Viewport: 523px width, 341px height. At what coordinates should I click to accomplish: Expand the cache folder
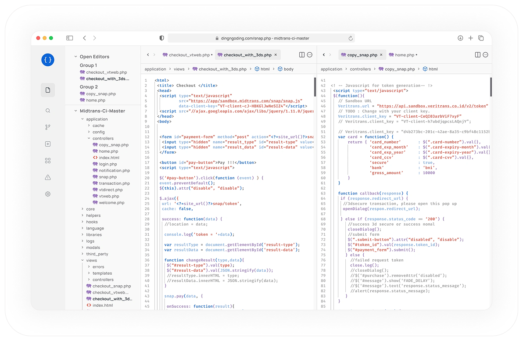point(89,126)
